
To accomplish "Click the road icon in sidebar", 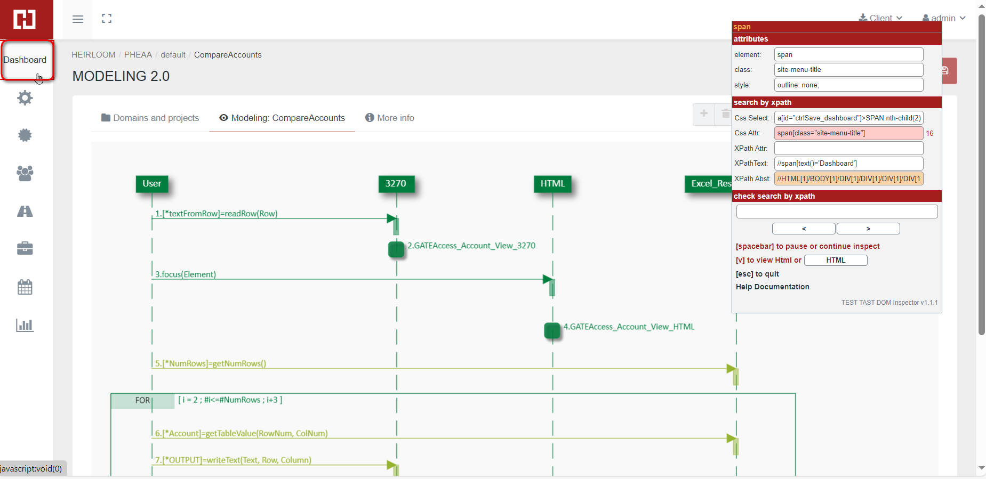I will (25, 212).
